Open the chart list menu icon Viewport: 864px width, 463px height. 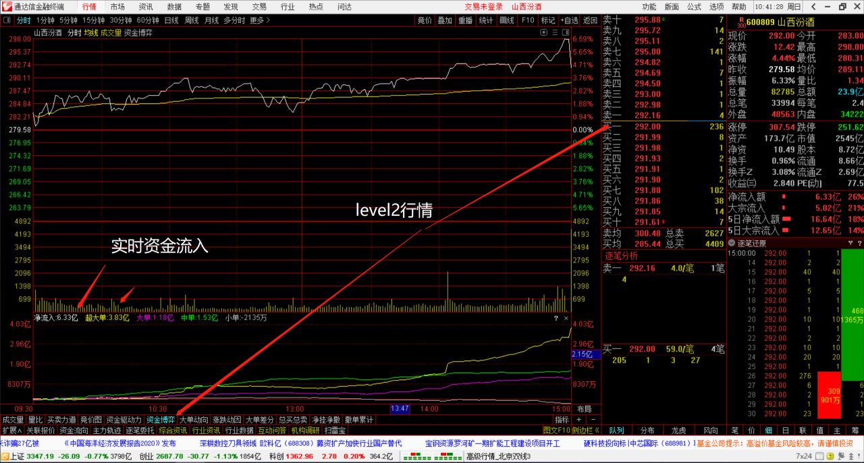[556, 32]
